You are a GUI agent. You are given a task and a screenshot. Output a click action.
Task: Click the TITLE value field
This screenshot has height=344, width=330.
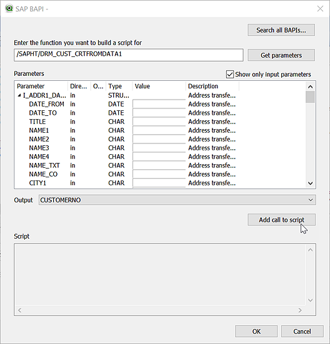(x=159, y=122)
